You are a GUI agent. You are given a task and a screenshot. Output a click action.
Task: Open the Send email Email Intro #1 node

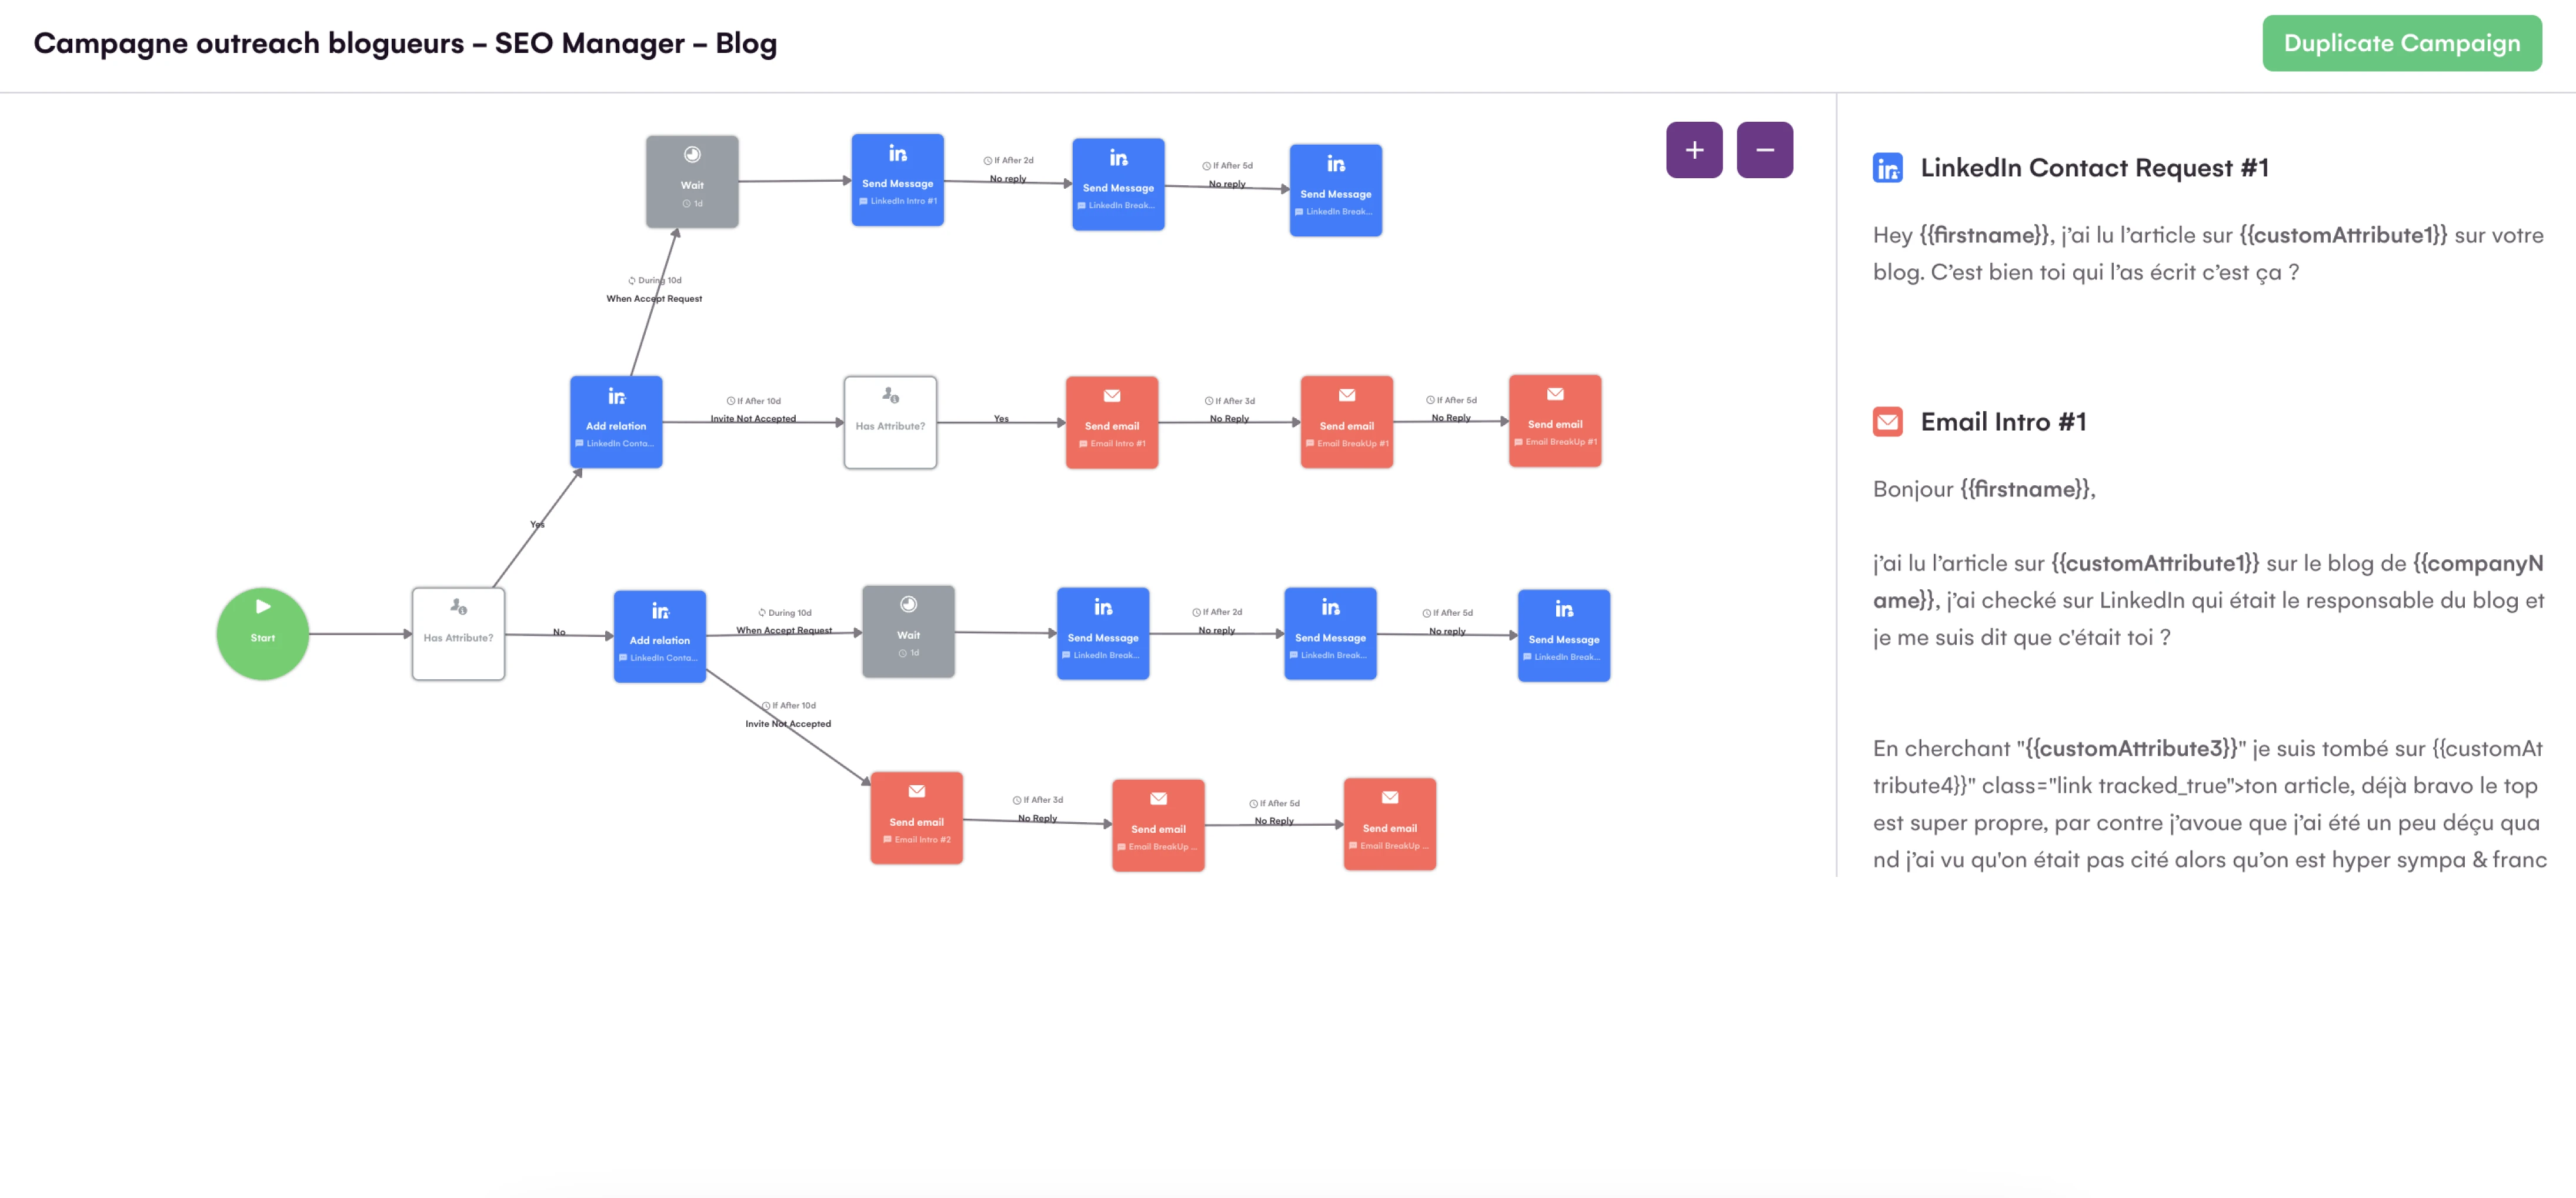(1111, 422)
